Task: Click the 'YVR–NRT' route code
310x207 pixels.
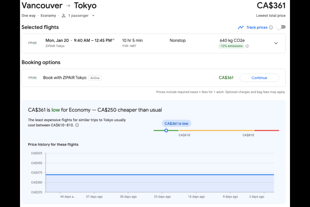Action: (129, 46)
